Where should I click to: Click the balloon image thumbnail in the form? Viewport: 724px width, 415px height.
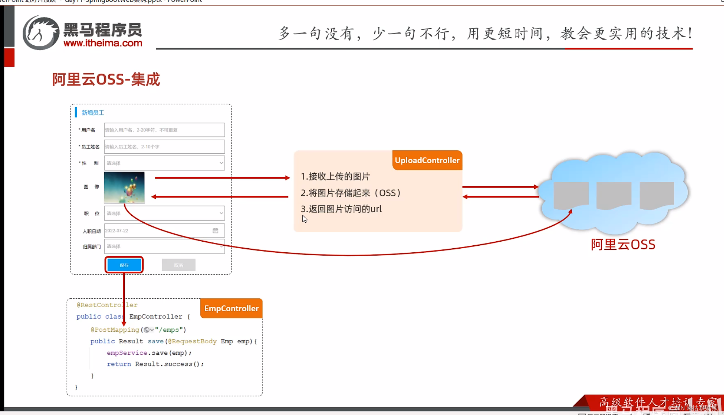point(124,188)
